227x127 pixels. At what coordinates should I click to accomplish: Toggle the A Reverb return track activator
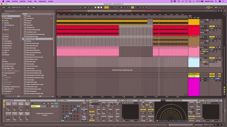(x=212, y=74)
